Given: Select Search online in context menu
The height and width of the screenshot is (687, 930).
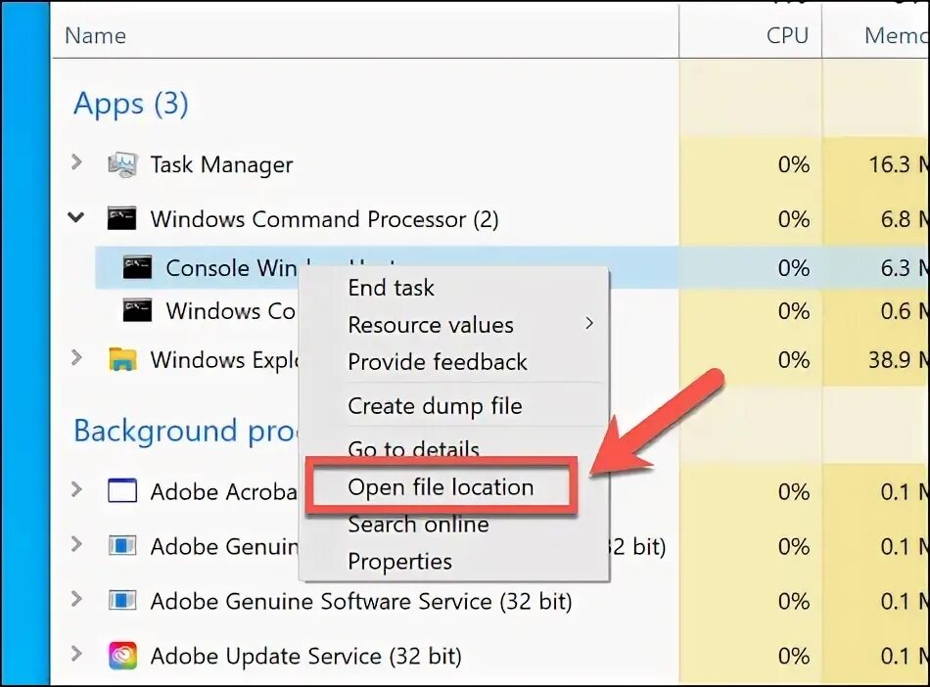Looking at the screenshot, I should click(x=418, y=525).
